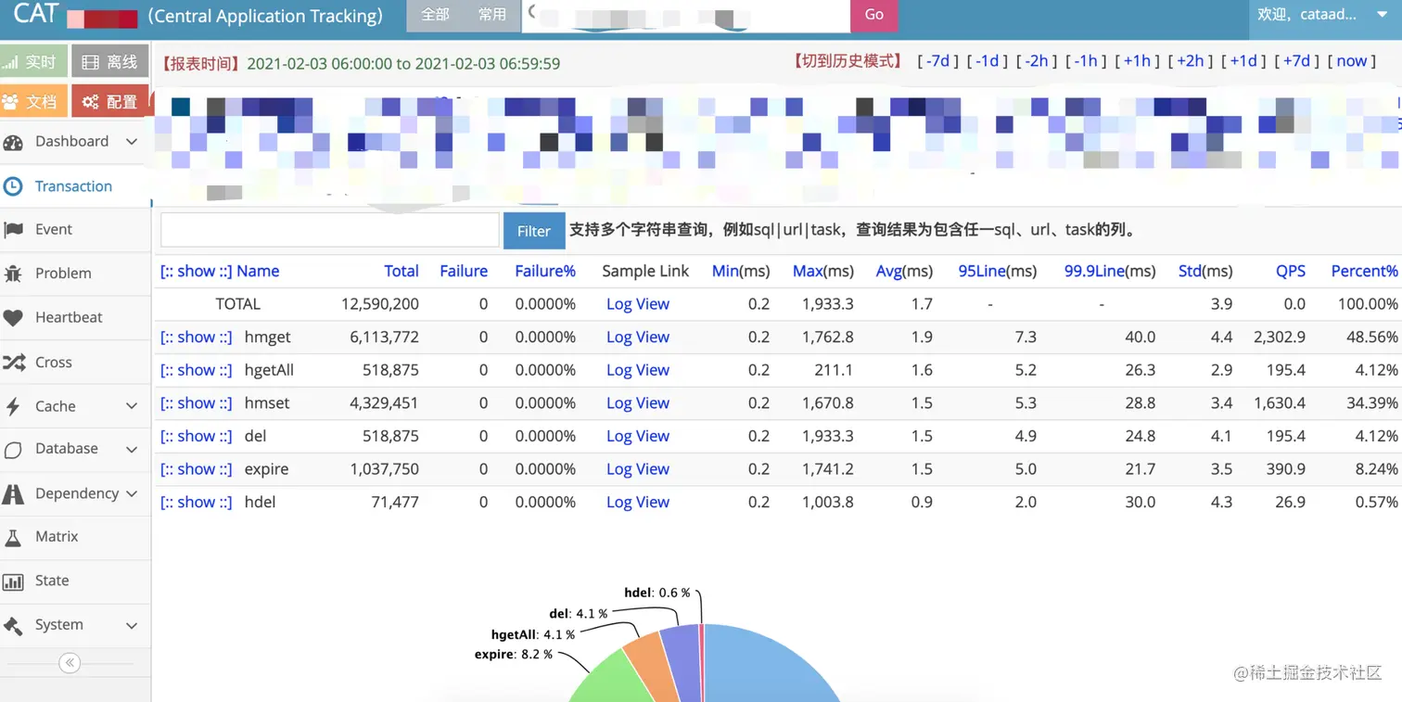Click the now time link
This screenshot has height=702, width=1402.
tap(1351, 61)
